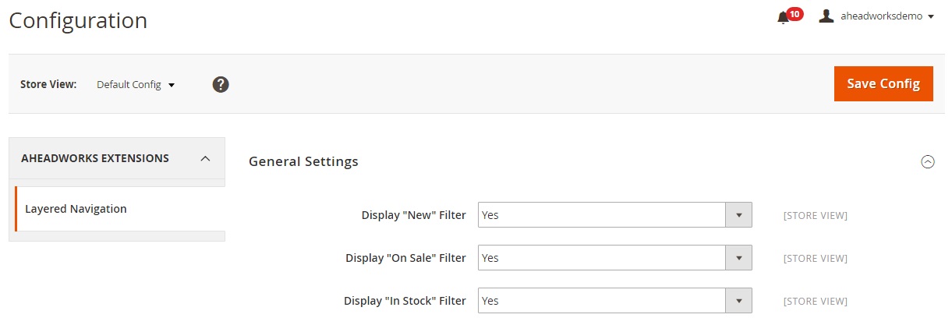This screenshot has width=952, height=325.
Task: Open the Display "In Stock" Filter select box
Action: pyautogui.click(x=614, y=301)
